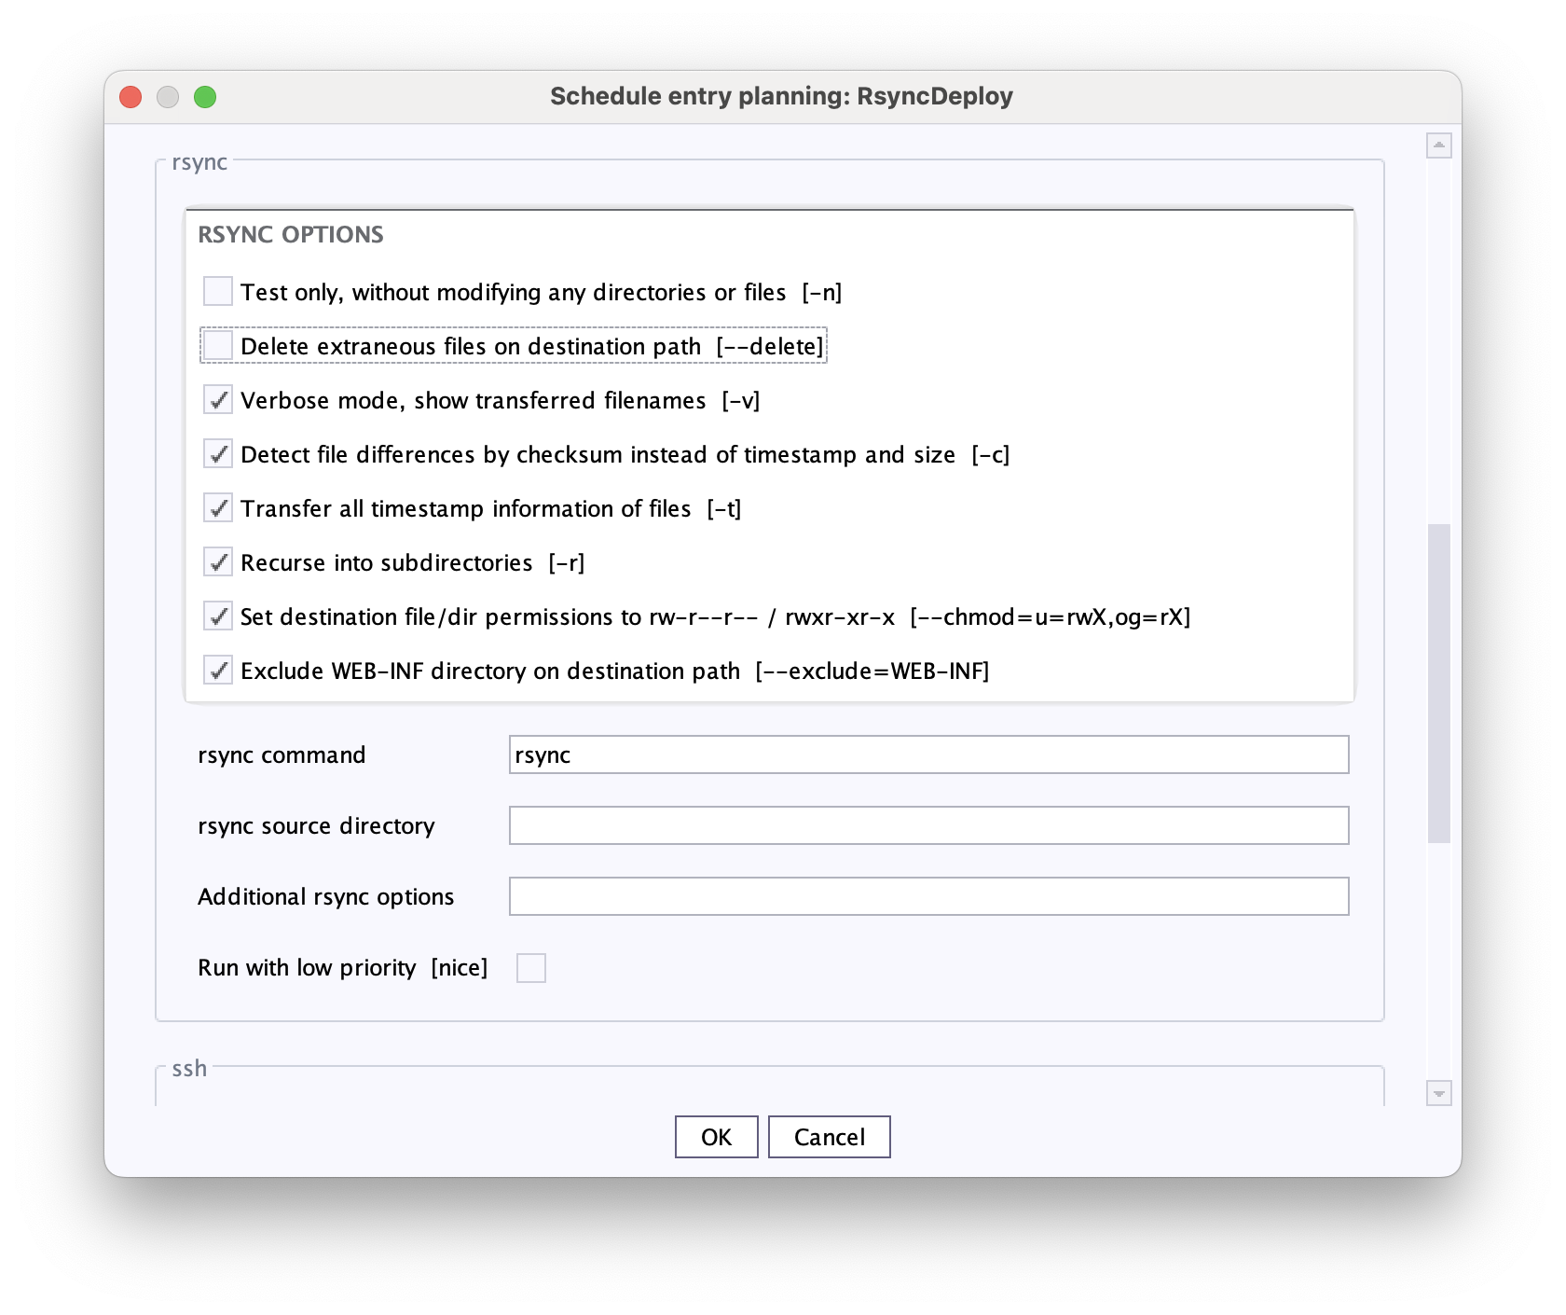The width and height of the screenshot is (1566, 1315).
Task: Disable Verbose mode [-v] checkbox
Action: [218, 400]
